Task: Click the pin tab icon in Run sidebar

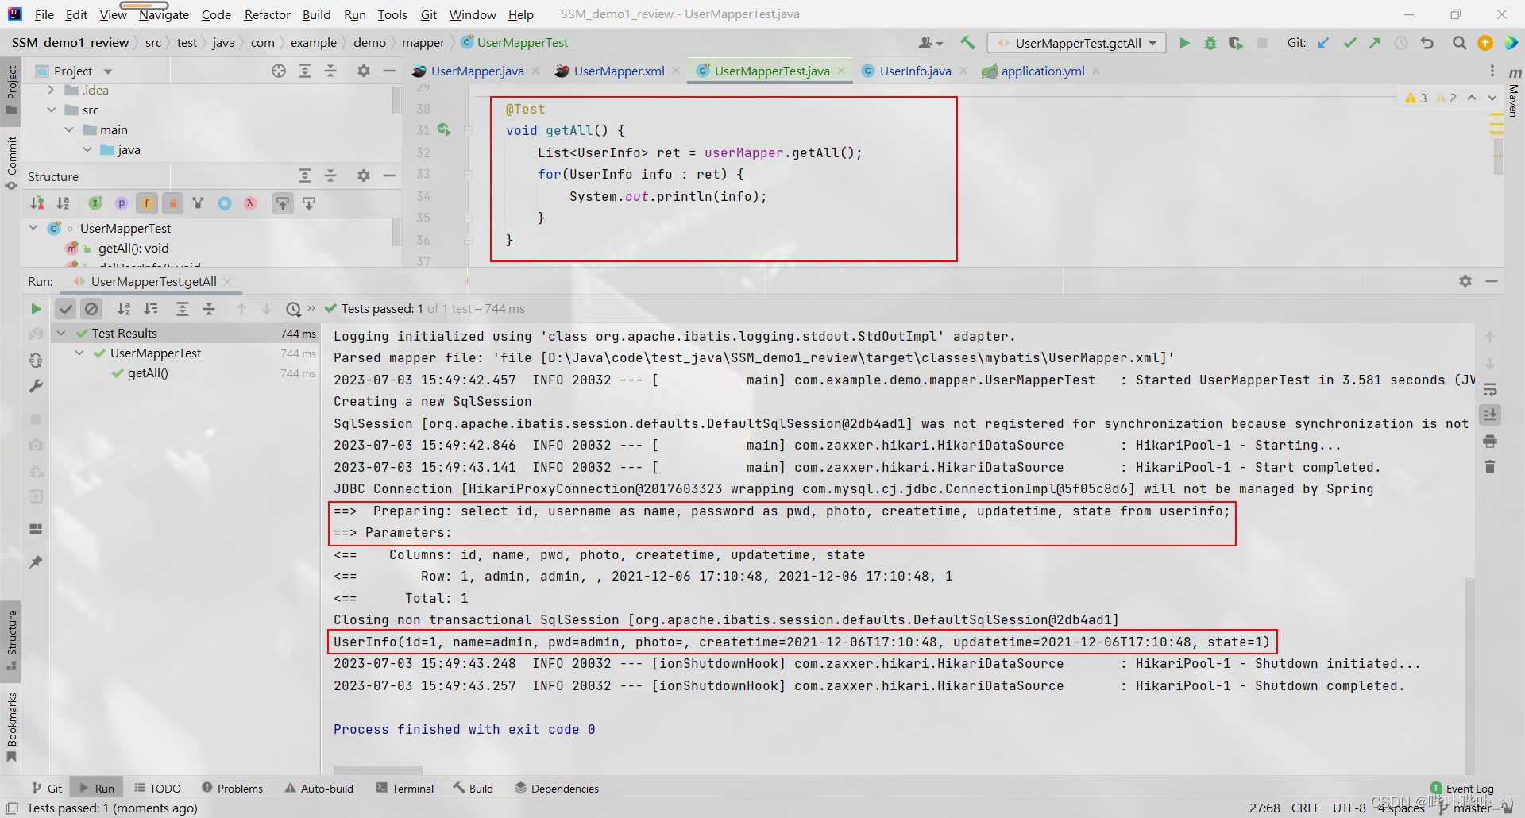Action: tap(36, 562)
